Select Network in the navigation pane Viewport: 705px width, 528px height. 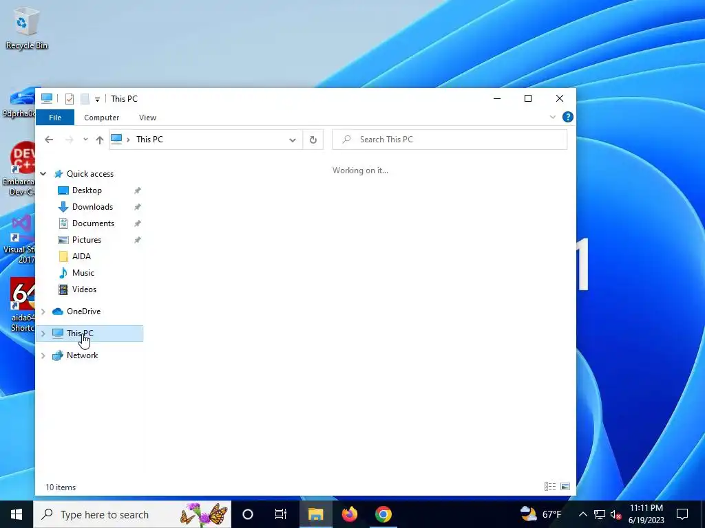[x=83, y=355]
